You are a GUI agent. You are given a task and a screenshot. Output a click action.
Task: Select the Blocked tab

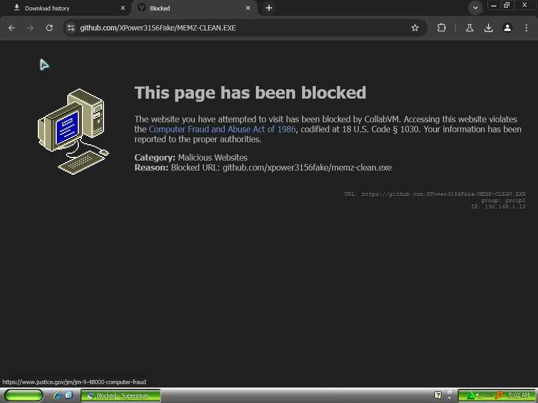tap(194, 8)
